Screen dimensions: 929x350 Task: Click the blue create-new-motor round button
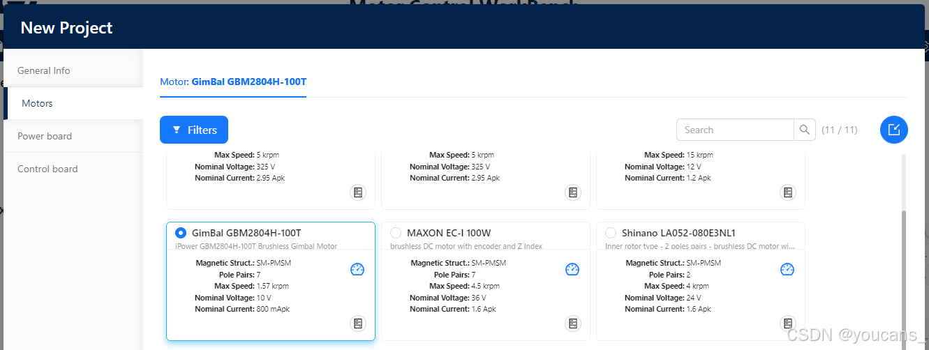pos(894,130)
